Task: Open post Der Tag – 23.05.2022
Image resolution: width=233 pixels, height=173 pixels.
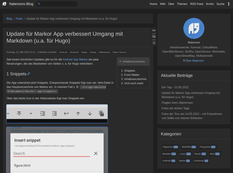Action: click(175, 87)
